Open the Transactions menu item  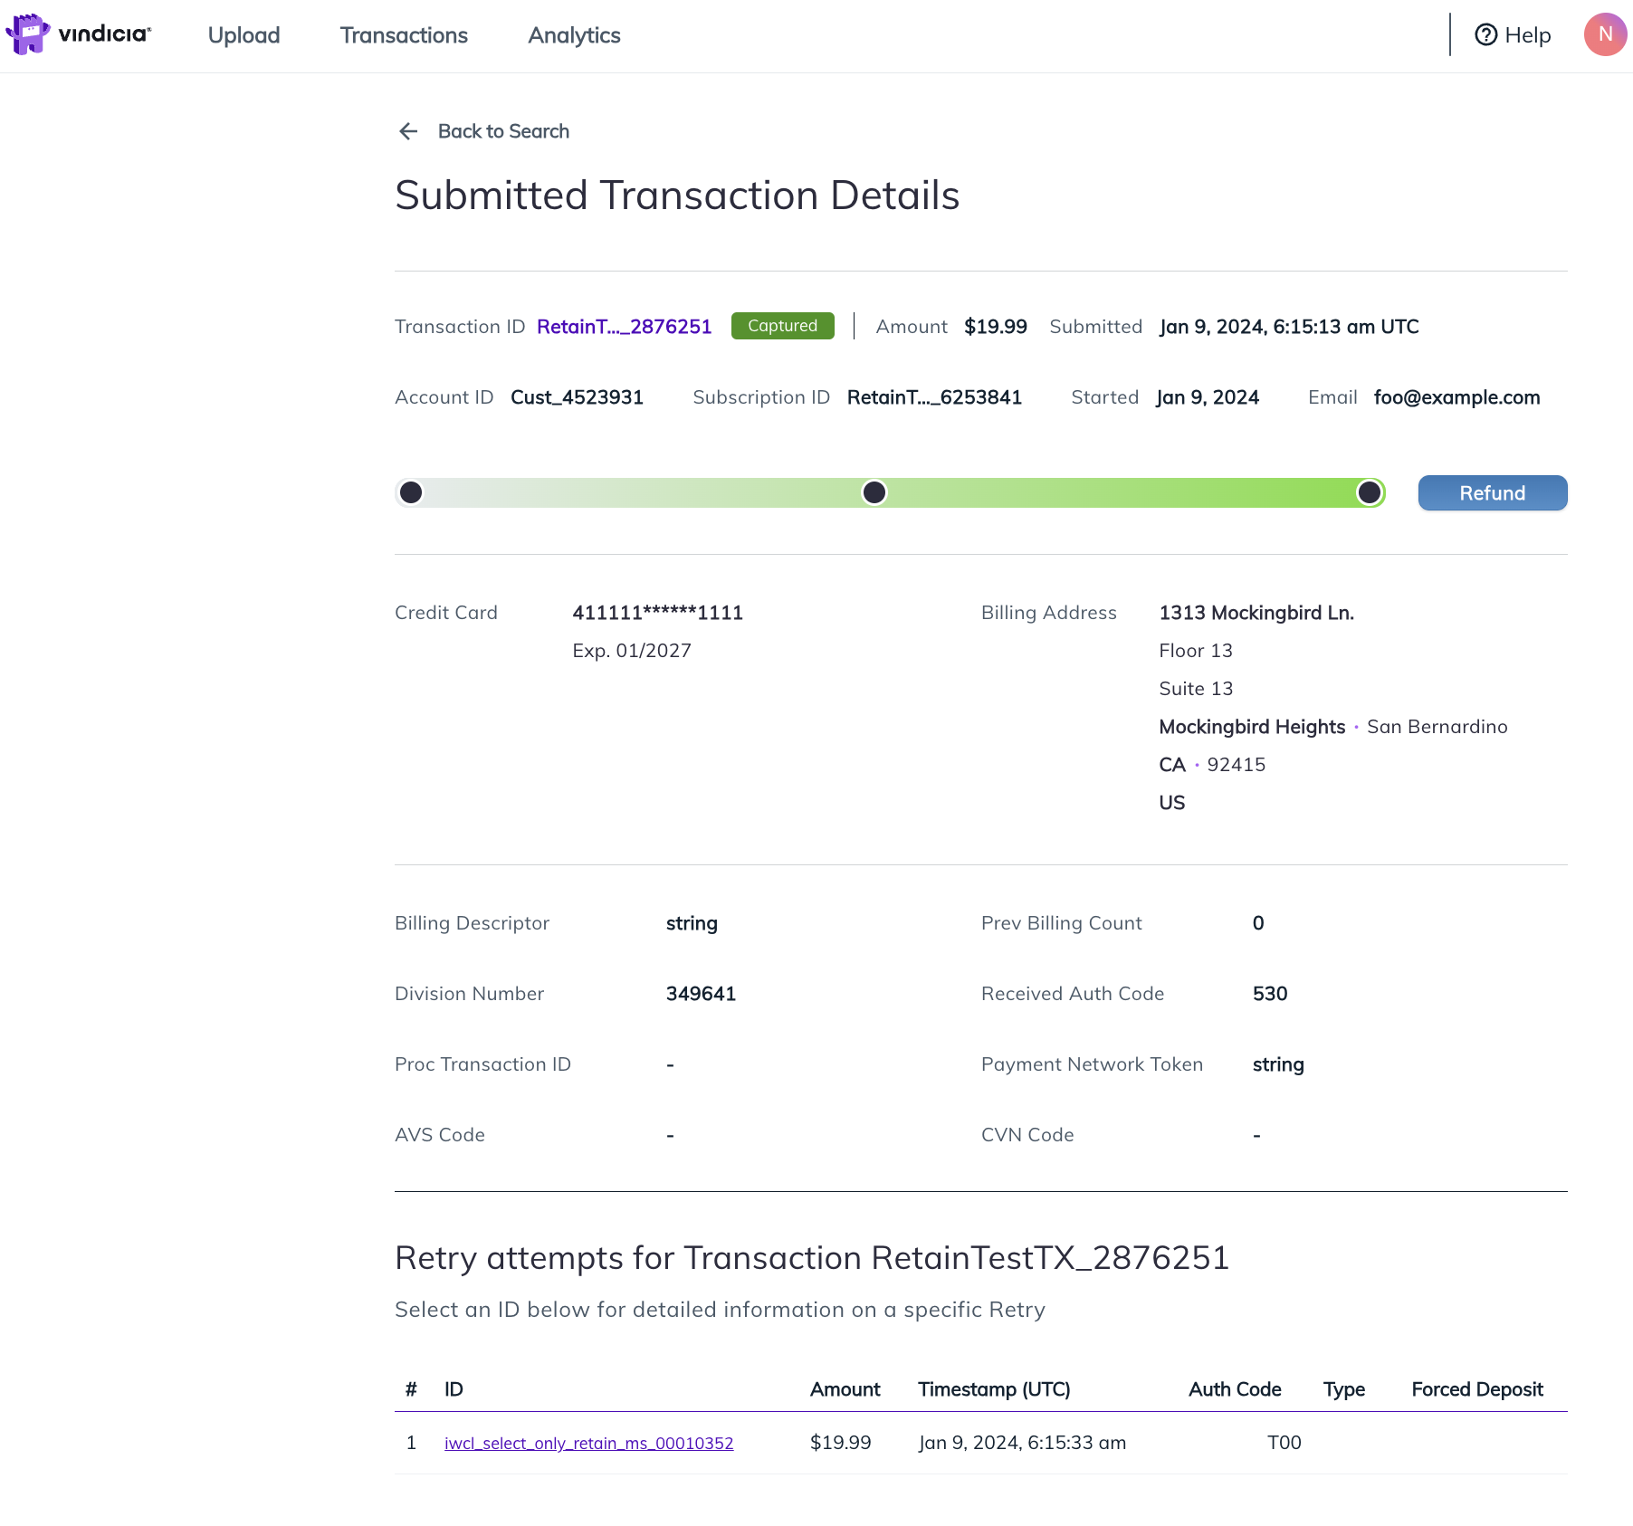tap(404, 35)
